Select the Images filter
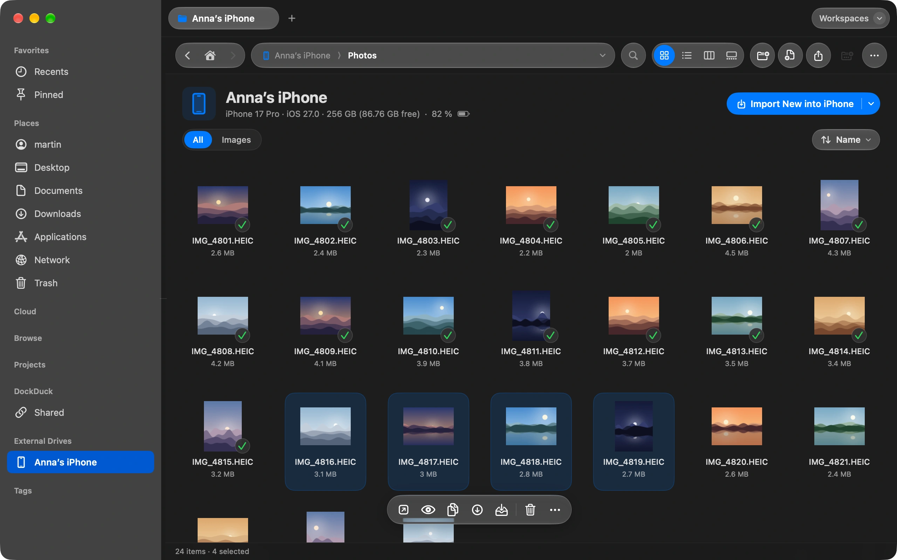Image resolution: width=897 pixels, height=560 pixels. [236, 140]
